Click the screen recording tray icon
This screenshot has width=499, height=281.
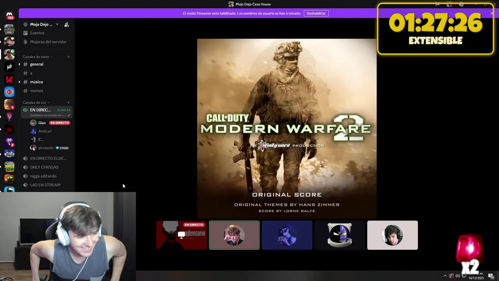tap(451, 276)
